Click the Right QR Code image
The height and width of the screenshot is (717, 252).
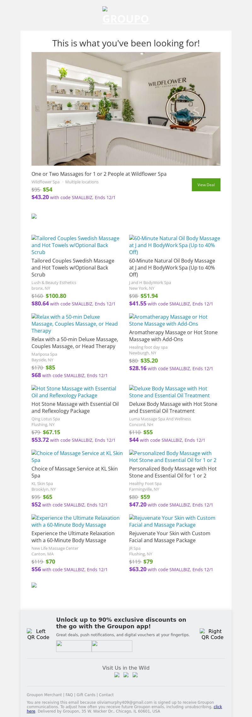click(212, 634)
